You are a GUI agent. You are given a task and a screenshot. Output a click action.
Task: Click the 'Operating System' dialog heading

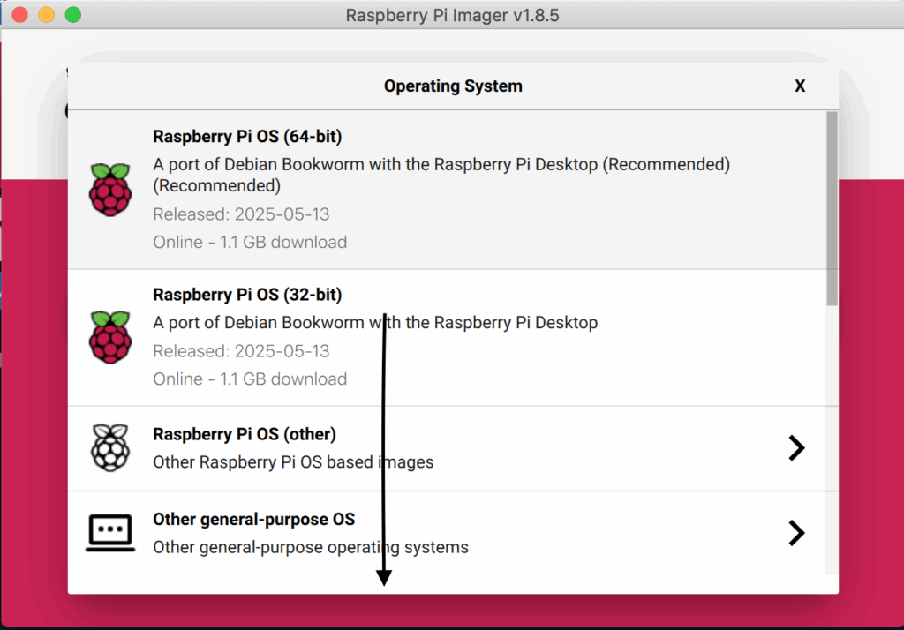coord(453,86)
